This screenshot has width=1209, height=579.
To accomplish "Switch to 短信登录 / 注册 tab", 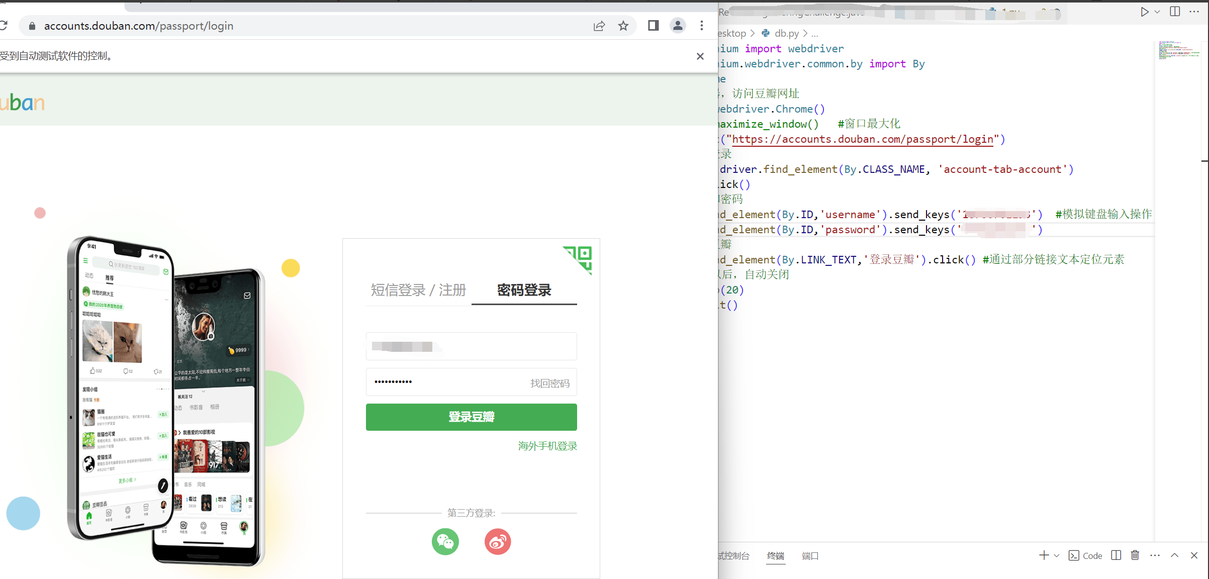I will [418, 290].
